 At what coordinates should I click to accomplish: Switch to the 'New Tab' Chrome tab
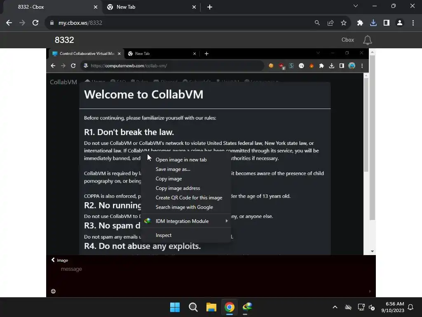pyautogui.click(x=151, y=7)
